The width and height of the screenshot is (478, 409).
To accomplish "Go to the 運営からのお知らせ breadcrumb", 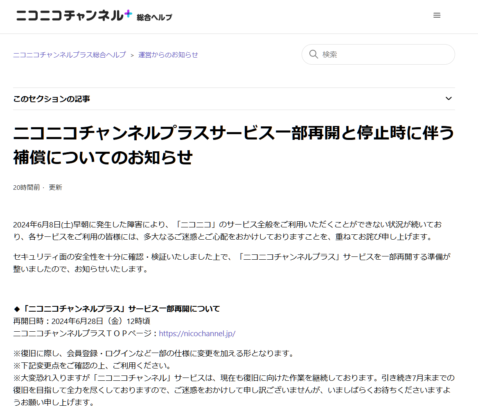I will pos(168,55).
